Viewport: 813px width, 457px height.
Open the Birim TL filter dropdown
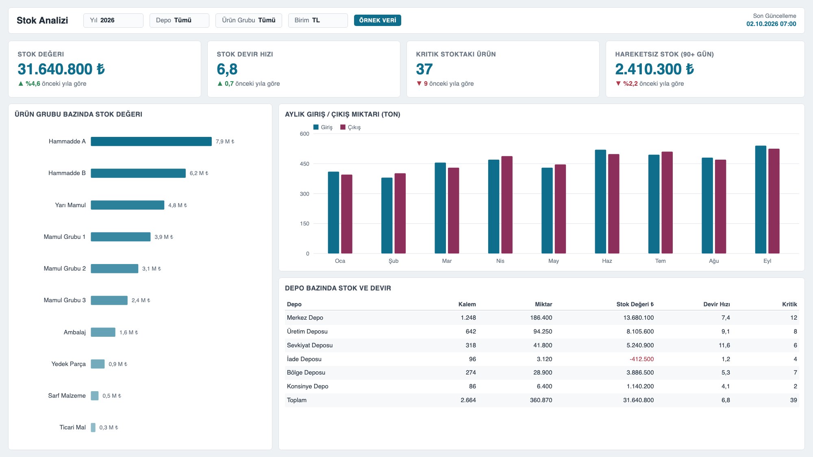[x=318, y=20]
